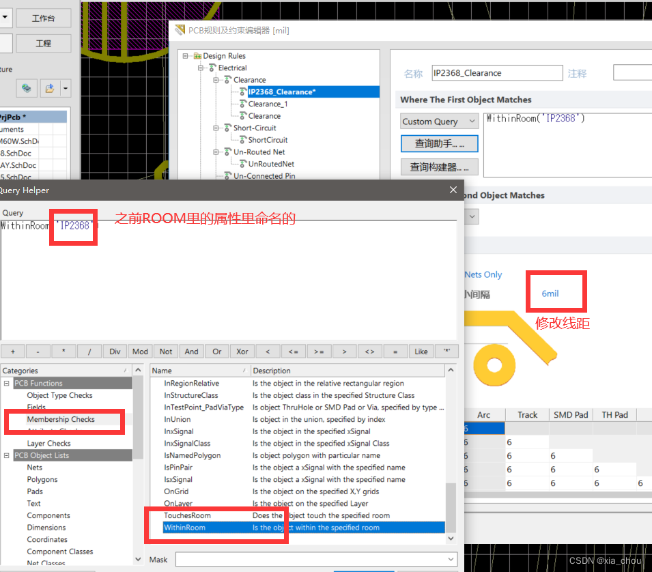Close the Query Helper dialog
The width and height of the screenshot is (652, 572).
click(x=453, y=190)
